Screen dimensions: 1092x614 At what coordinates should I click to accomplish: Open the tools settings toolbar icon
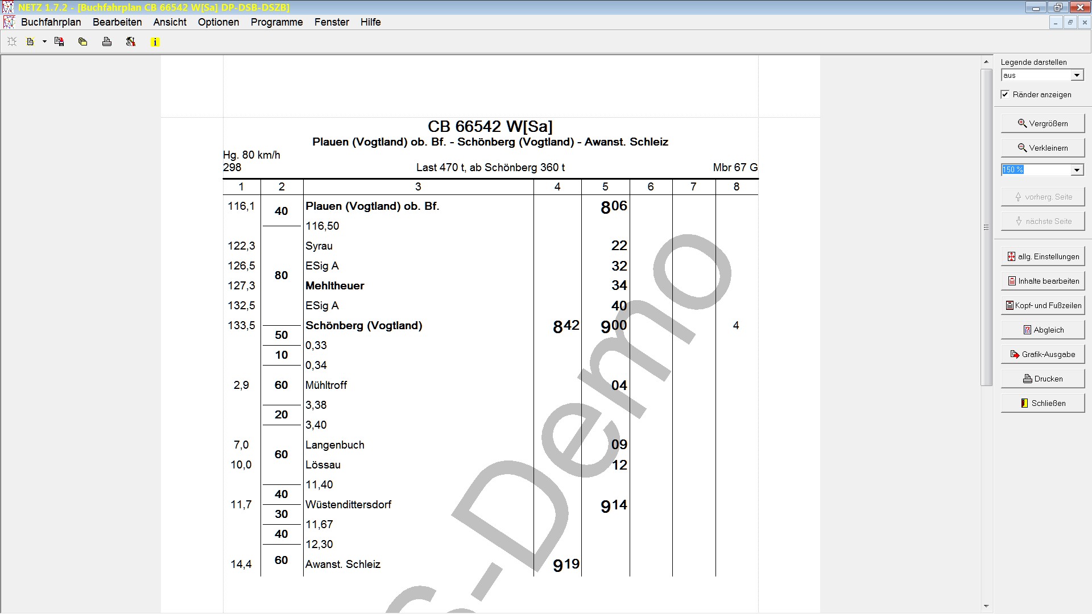tap(131, 42)
